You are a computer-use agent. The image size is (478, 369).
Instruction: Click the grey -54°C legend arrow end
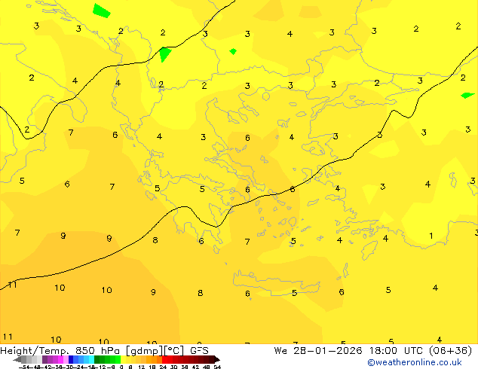(17, 359)
